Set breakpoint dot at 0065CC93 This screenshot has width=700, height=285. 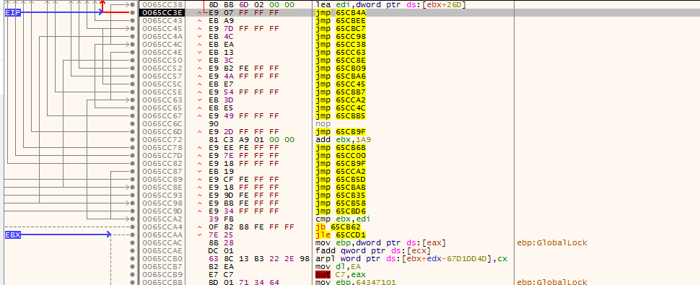(132, 195)
